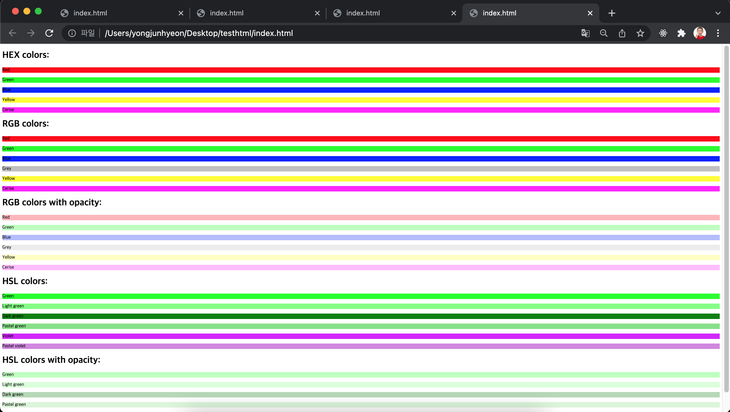Bookmark this page with the star icon
730x412 pixels.
point(640,33)
